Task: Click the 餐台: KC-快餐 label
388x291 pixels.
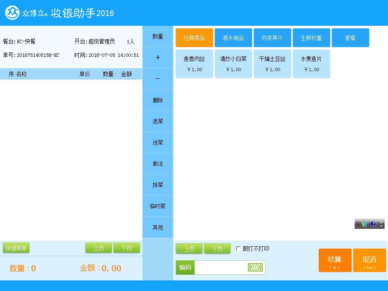Action: 19,41
